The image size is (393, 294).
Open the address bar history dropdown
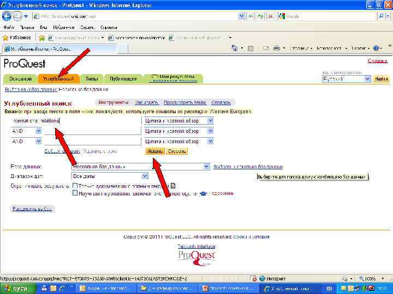coord(241,16)
